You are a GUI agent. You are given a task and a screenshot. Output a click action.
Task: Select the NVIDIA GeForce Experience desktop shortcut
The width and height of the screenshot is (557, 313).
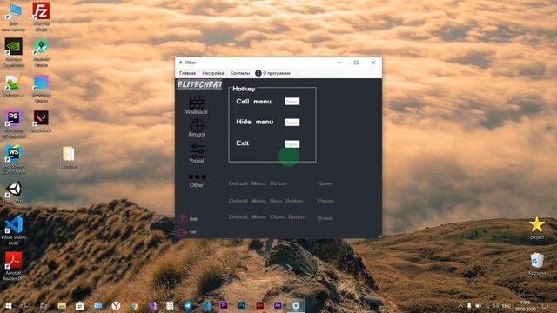click(14, 52)
